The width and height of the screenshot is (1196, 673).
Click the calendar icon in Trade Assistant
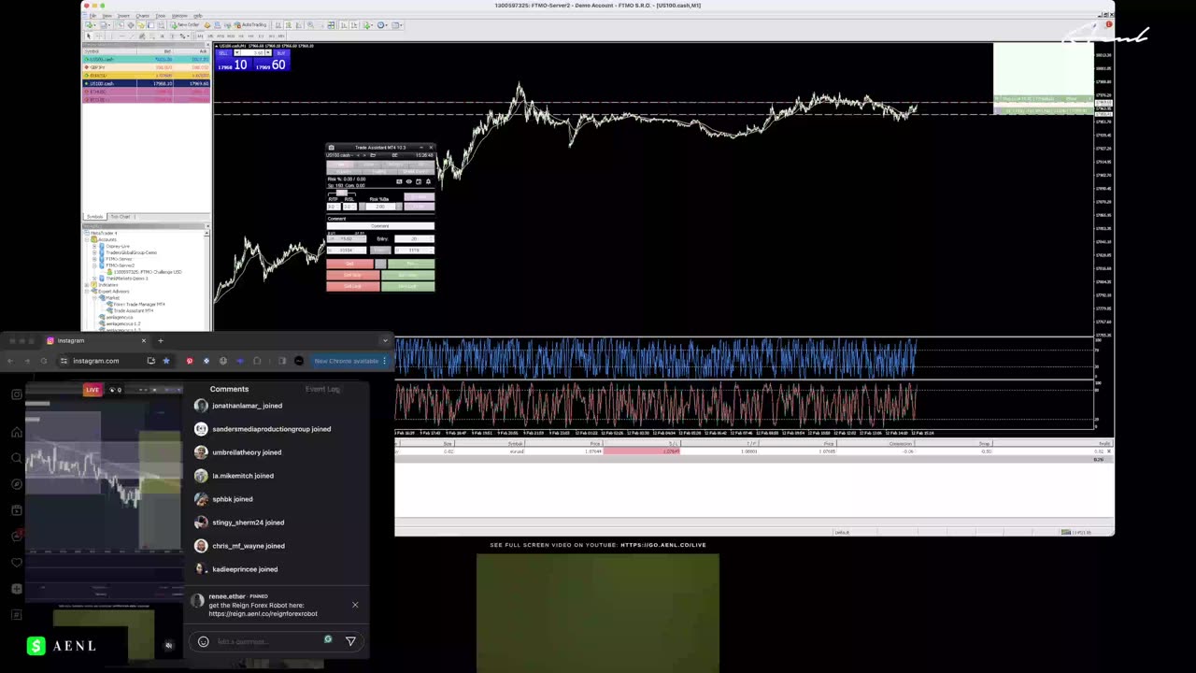click(x=419, y=181)
